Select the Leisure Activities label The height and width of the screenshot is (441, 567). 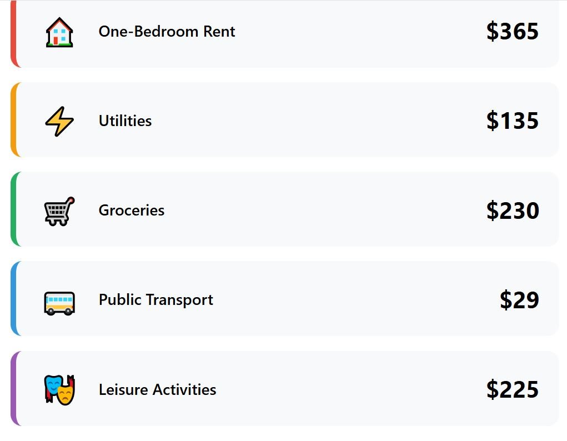[157, 389]
